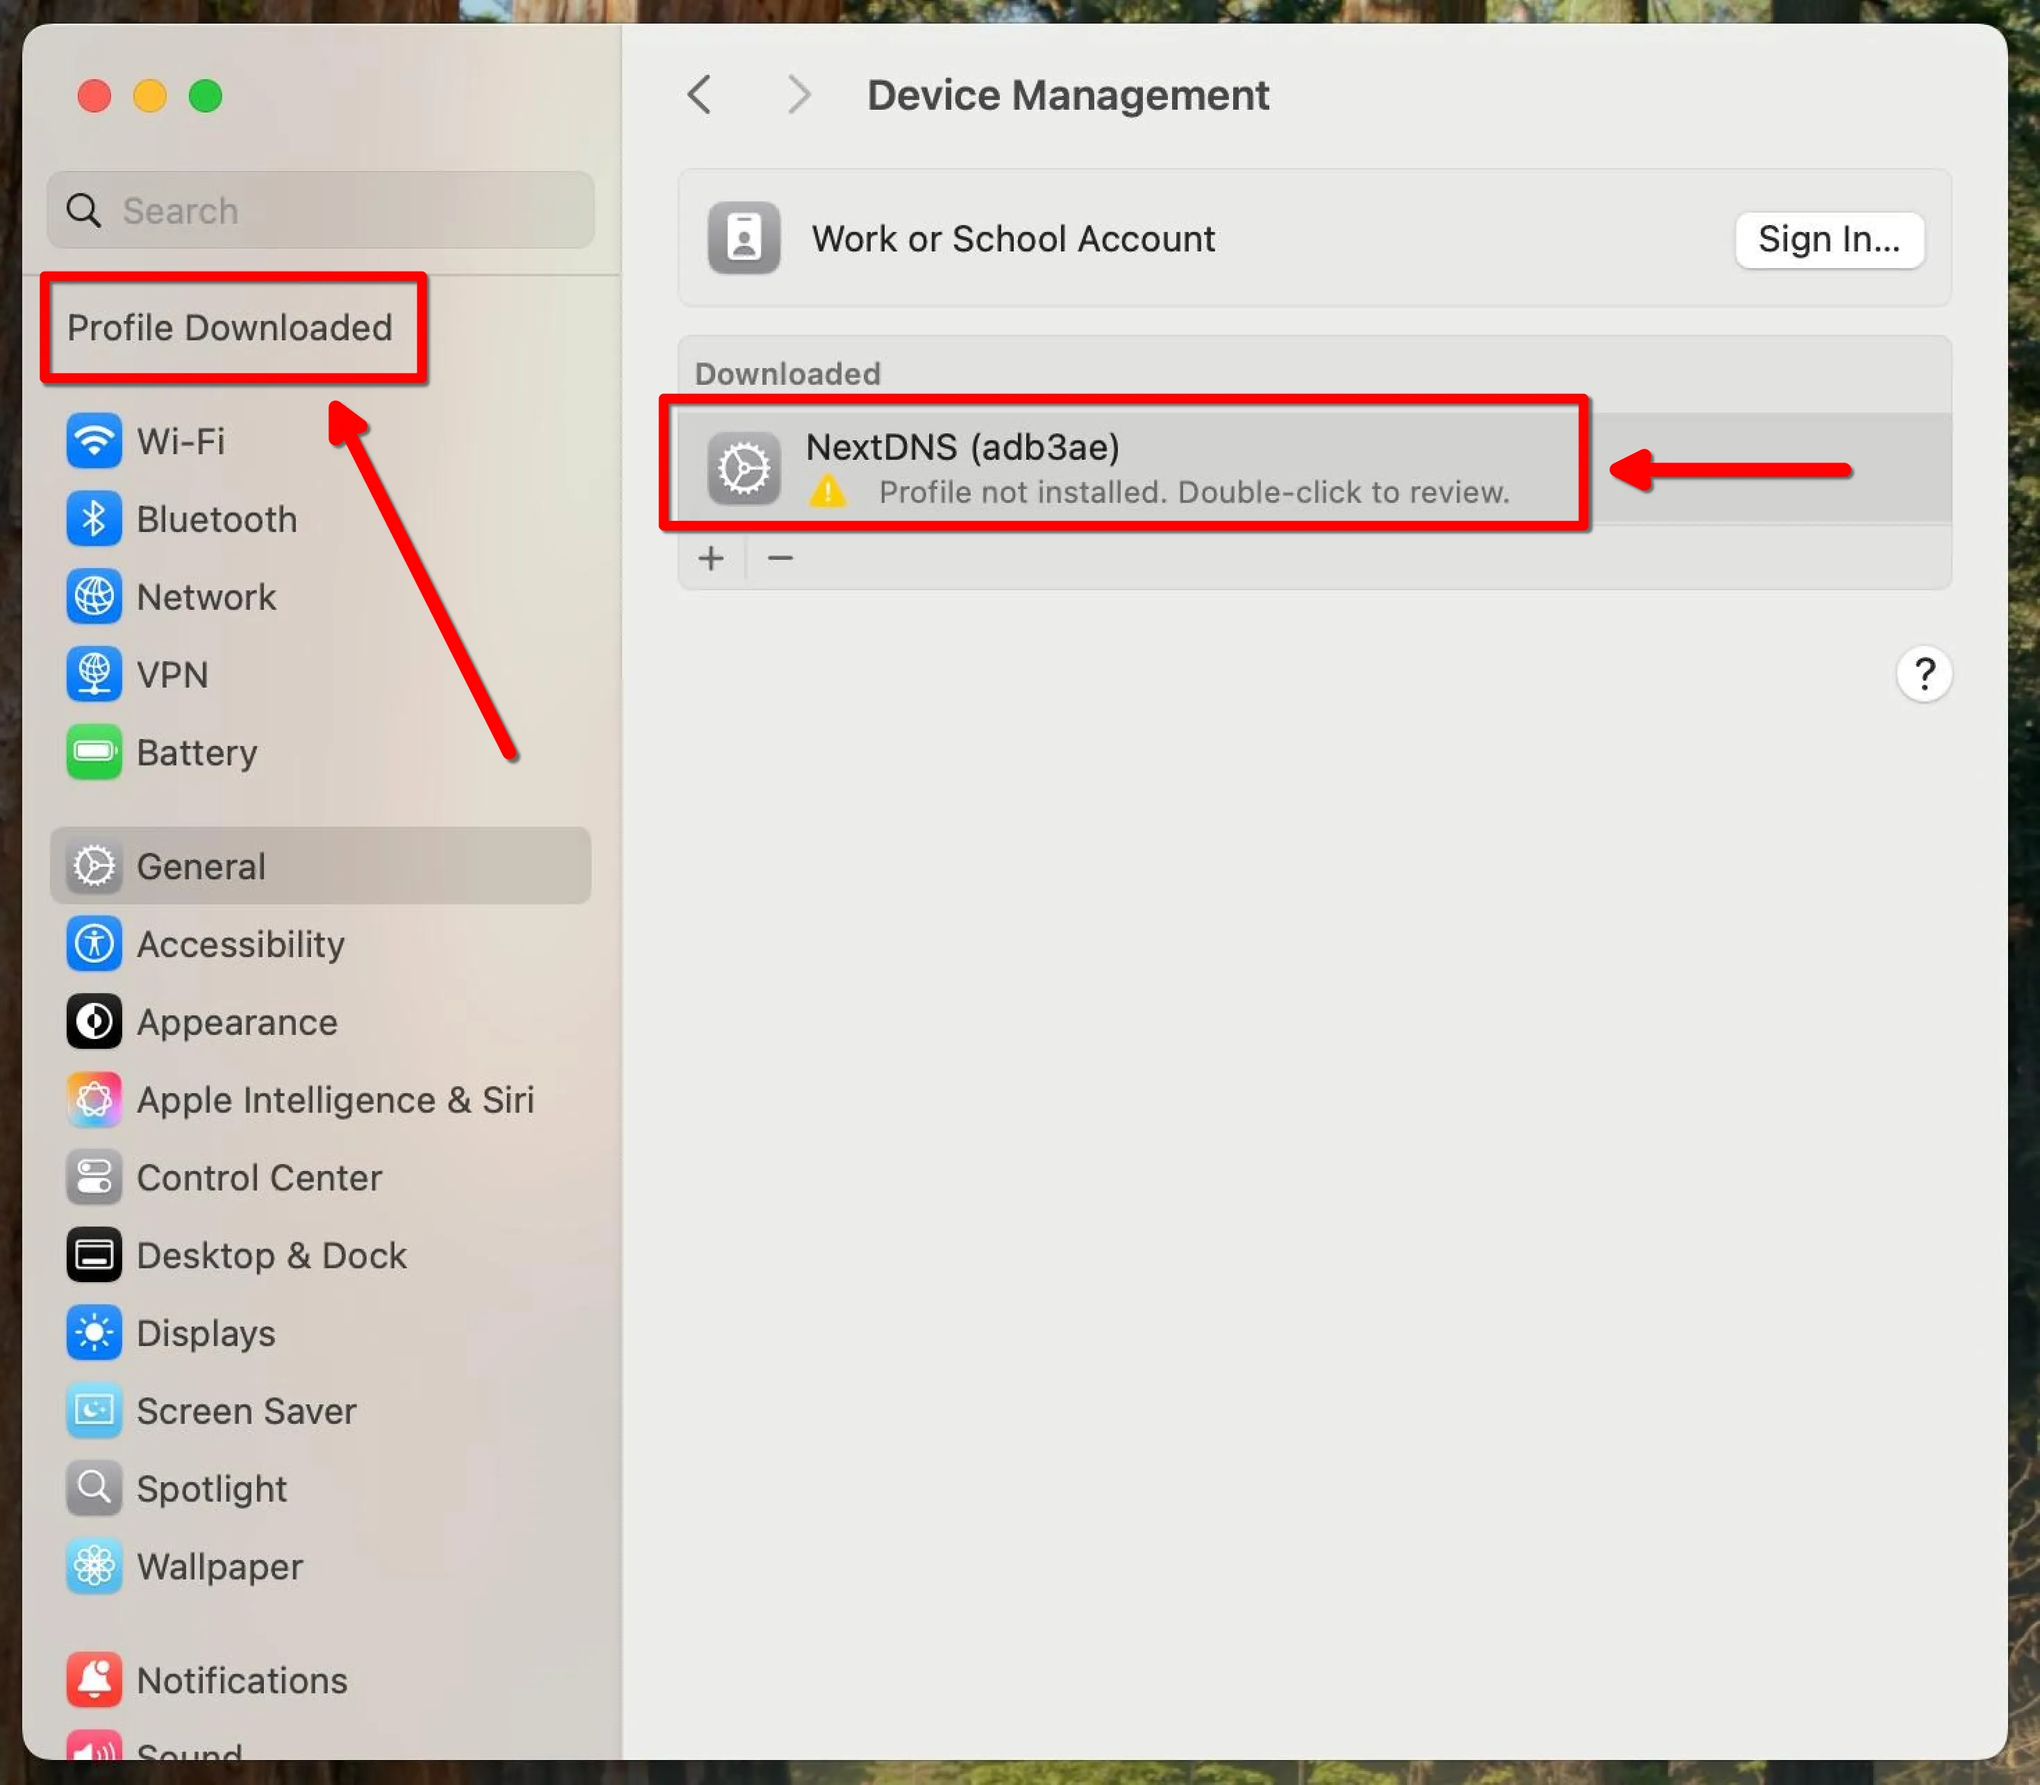
Task: Click the VPN sidebar icon
Action: [94, 674]
